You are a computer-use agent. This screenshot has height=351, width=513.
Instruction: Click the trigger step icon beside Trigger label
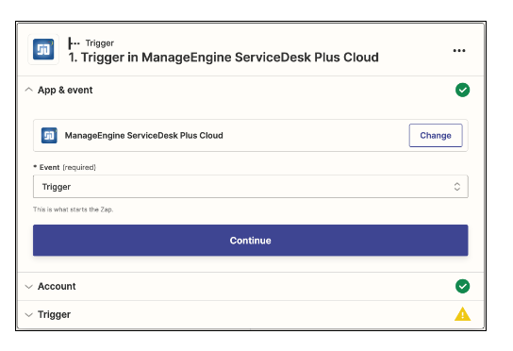tap(74, 42)
